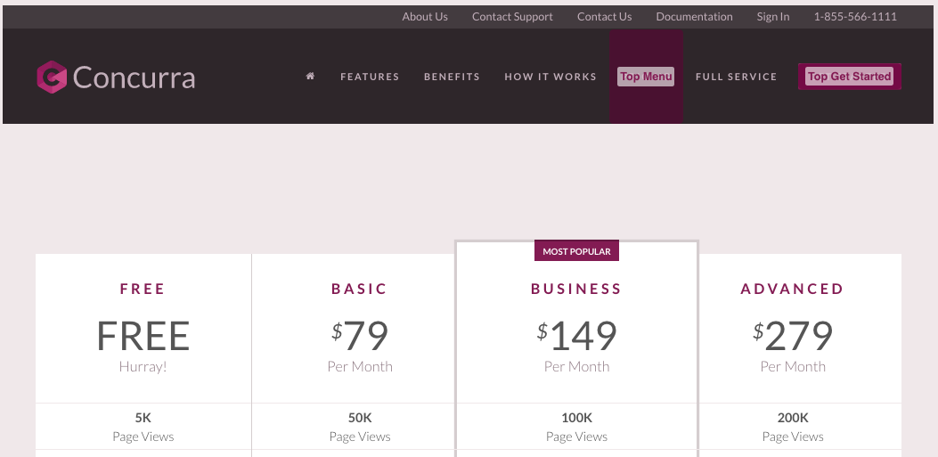The width and height of the screenshot is (938, 457).
Task: Select Benefits in the main navigation
Action: [x=452, y=77]
